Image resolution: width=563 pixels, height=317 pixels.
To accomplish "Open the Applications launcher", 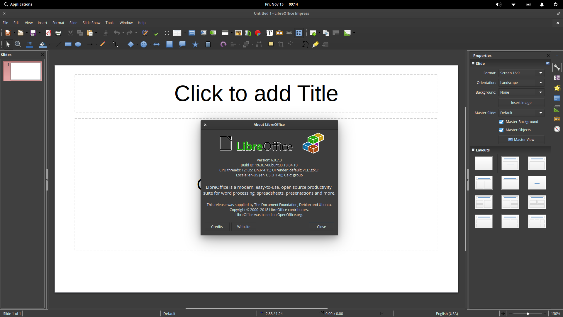I will pos(18,4).
